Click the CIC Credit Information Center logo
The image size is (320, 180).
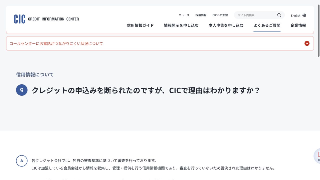(x=46, y=19)
